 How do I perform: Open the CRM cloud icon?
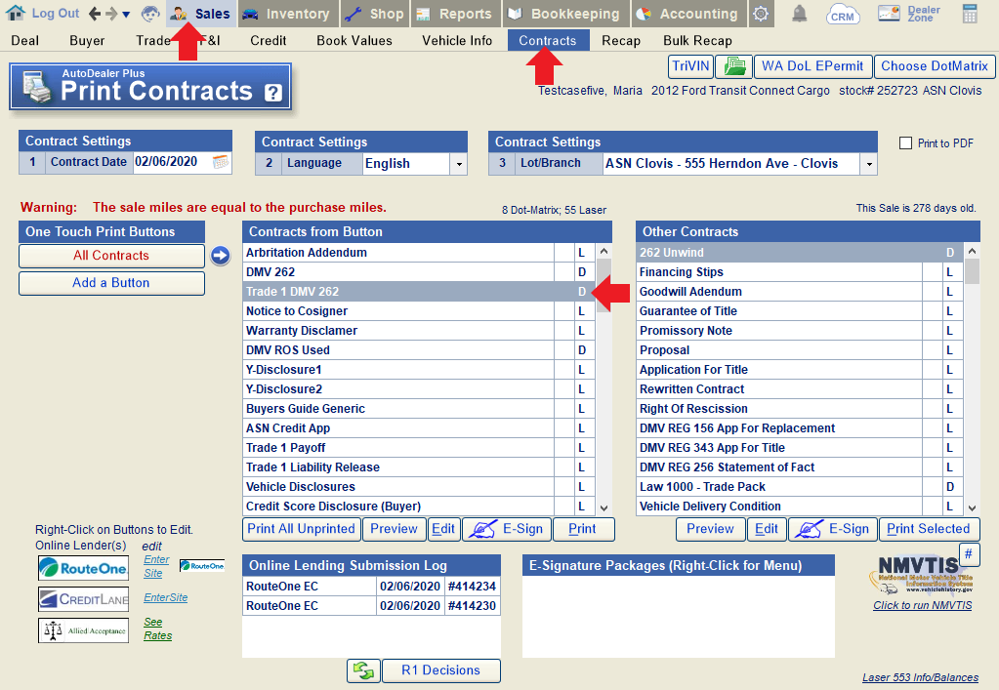[x=843, y=14]
